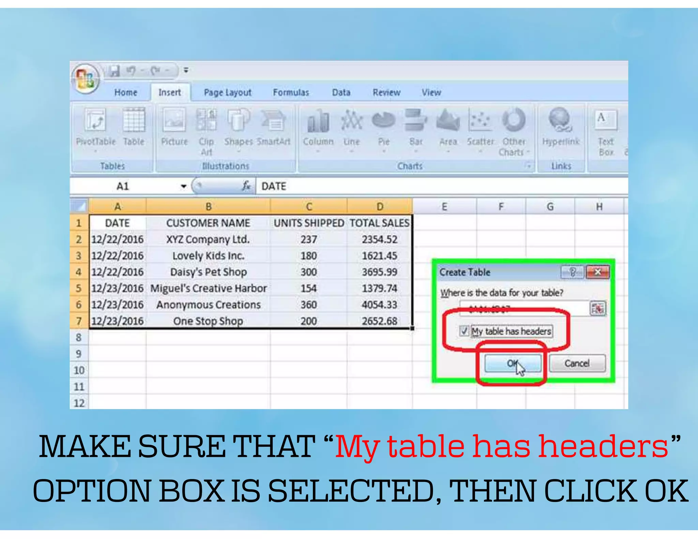
Task: Open the Formulas tab
Action: (x=291, y=92)
